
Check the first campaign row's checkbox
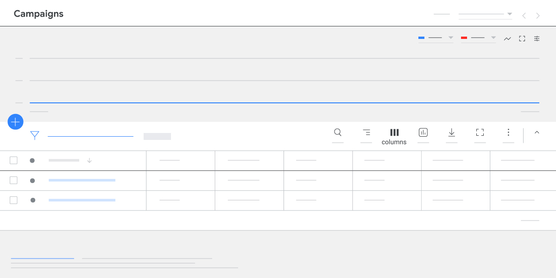(13, 180)
